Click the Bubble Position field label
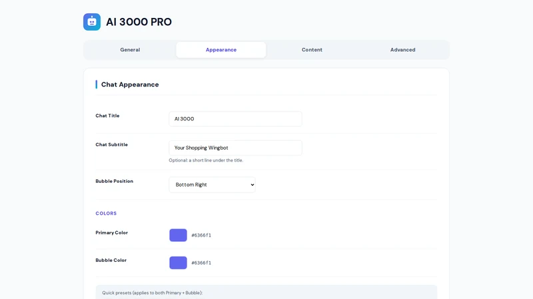533x299 pixels. (x=114, y=181)
